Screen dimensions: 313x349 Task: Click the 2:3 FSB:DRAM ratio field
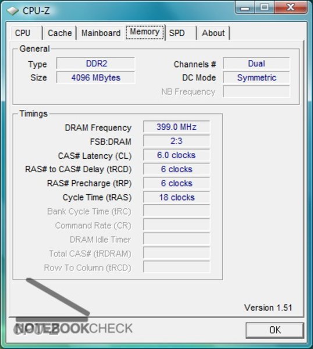click(176, 141)
